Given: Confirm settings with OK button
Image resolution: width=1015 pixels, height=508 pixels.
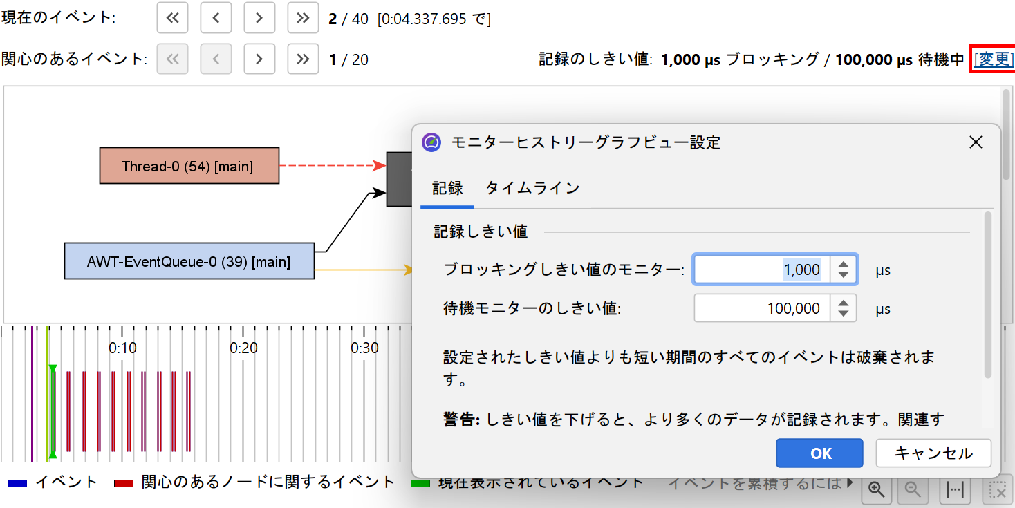Looking at the screenshot, I should click(x=819, y=453).
